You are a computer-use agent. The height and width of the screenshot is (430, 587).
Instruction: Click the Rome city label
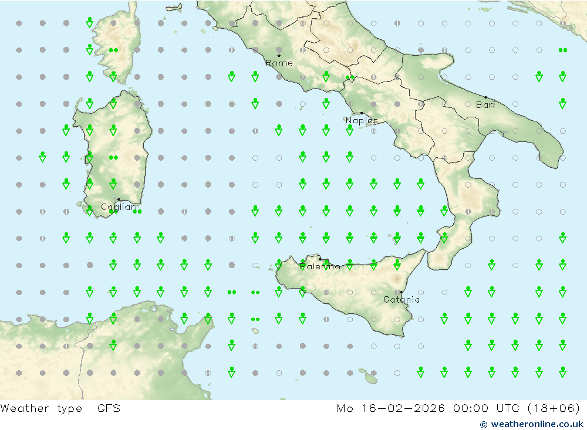(279, 63)
